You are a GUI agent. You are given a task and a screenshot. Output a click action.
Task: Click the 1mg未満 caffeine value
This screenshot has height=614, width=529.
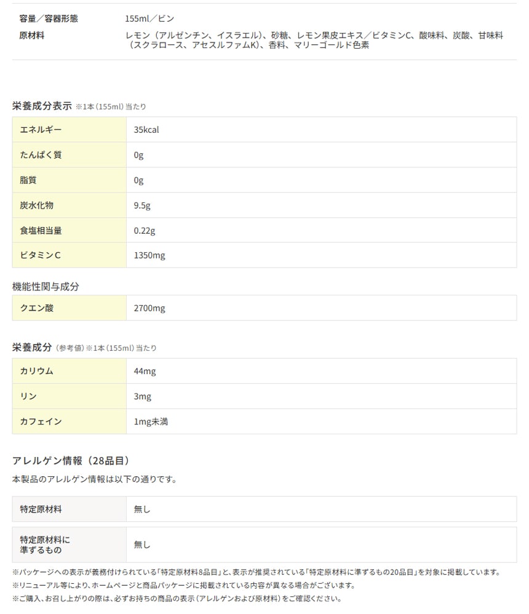click(151, 421)
